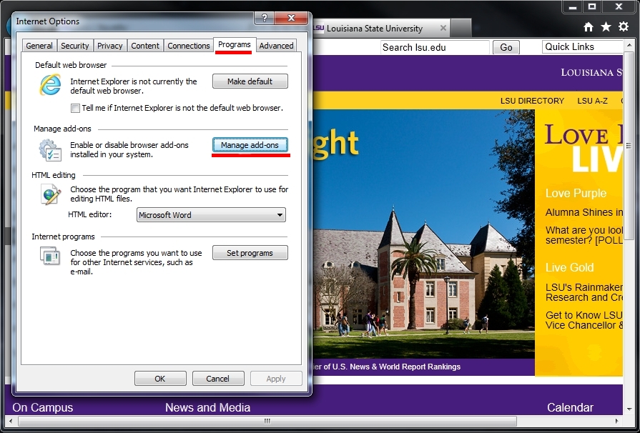Image resolution: width=640 pixels, height=433 pixels.
Task: Click the Internet Explorer logo in dialog
Action: [x=50, y=85]
